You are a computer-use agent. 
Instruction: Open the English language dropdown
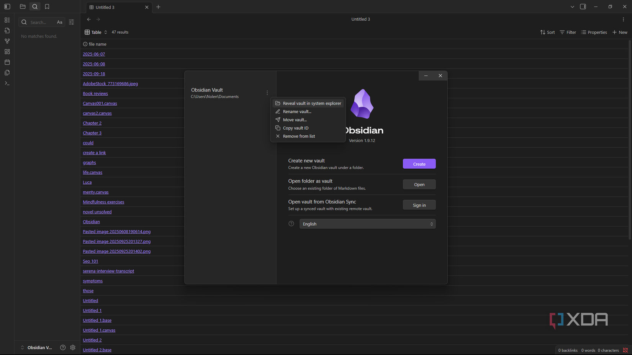367,224
